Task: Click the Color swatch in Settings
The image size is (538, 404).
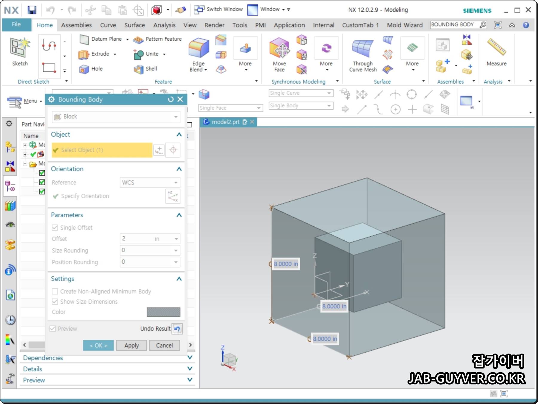Action: coord(163,312)
